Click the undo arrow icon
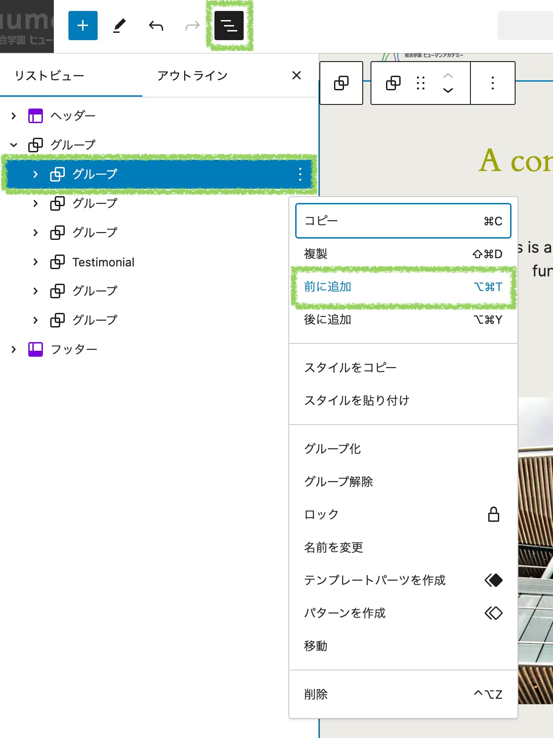 click(x=156, y=26)
